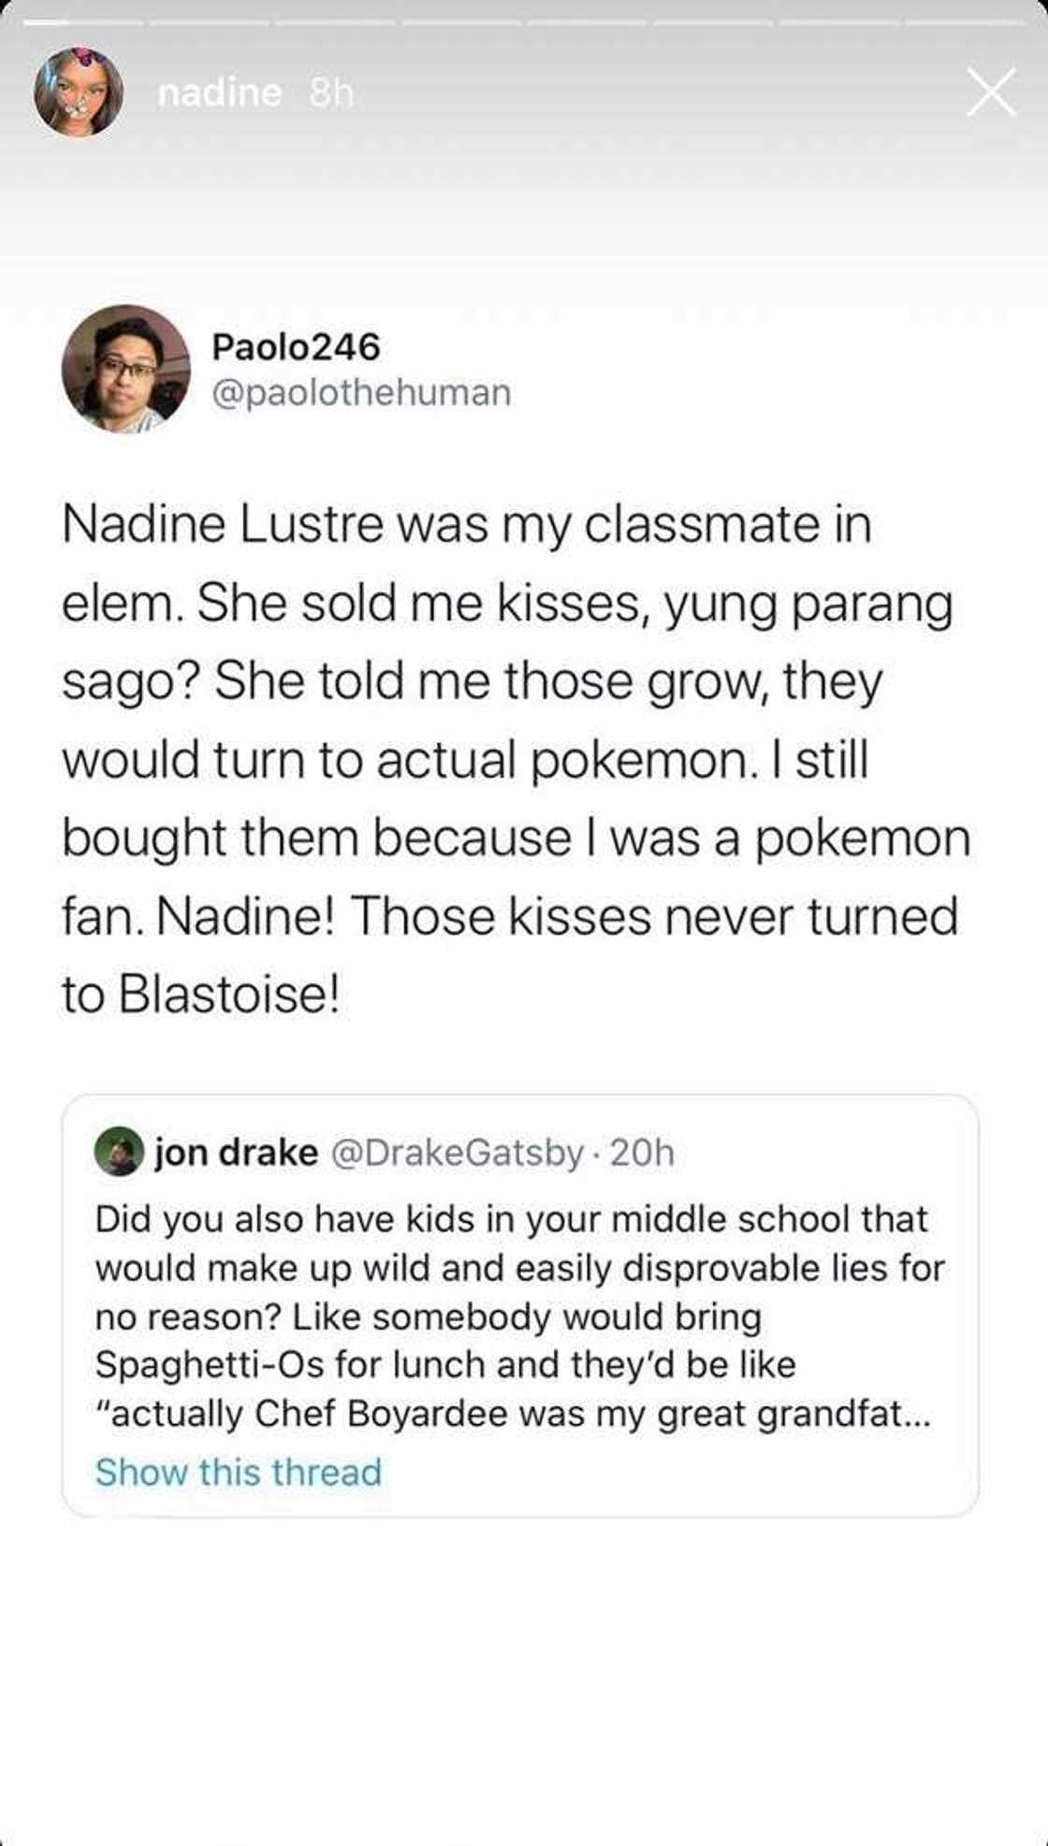Screen dimensions: 1048x1846
Task: Select the 20h timestamp on jon drake's tweet
Action: point(641,1152)
